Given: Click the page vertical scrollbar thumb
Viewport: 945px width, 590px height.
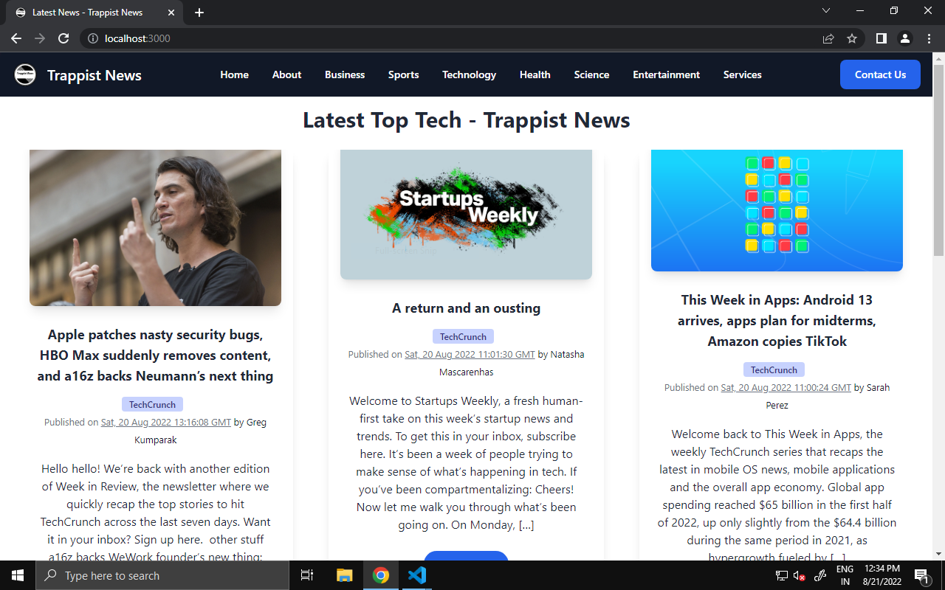Looking at the screenshot, I should click(939, 159).
